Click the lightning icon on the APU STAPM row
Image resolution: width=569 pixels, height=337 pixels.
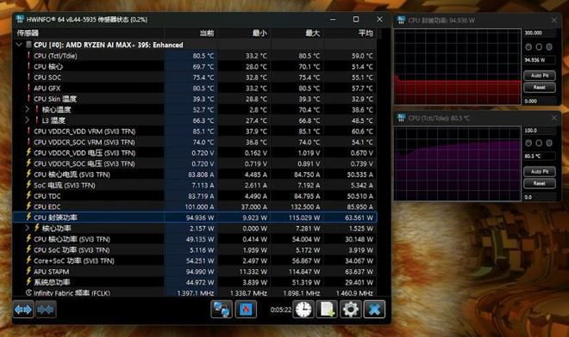(x=28, y=271)
